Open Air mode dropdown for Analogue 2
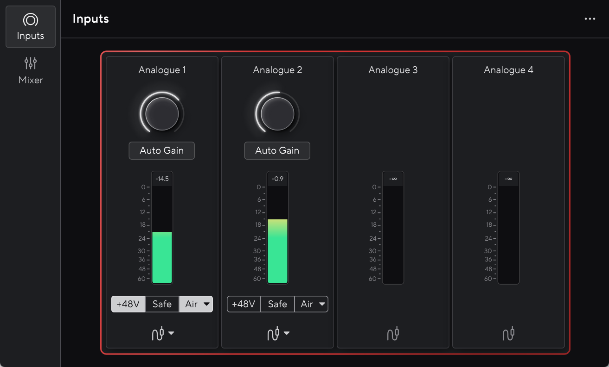The height and width of the screenshot is (367, 609). 322,304
